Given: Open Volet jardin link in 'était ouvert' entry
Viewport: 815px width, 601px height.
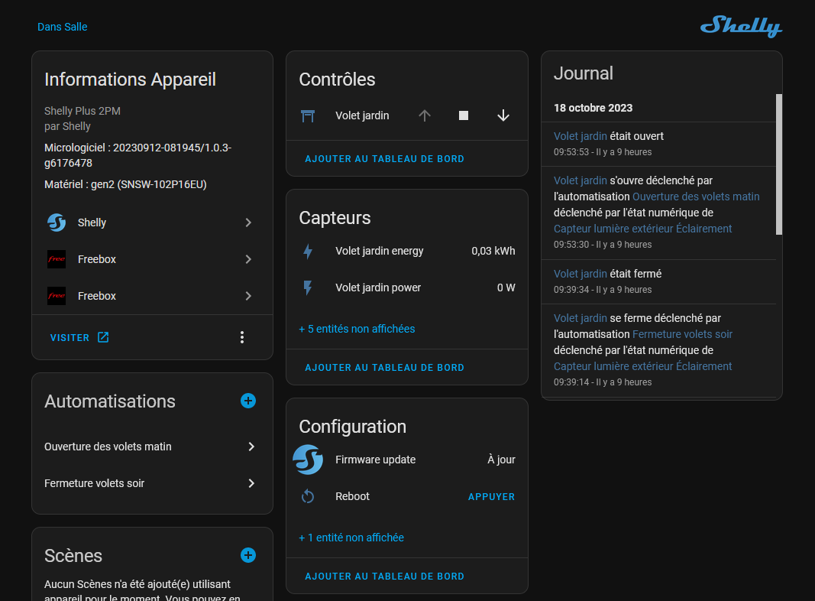Looking at the screenshot, I should pos(580,136).
